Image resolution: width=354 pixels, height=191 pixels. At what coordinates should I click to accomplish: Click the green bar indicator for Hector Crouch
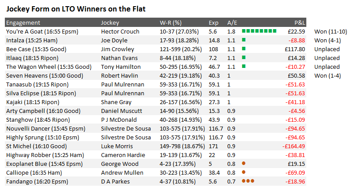click(259, 31)
